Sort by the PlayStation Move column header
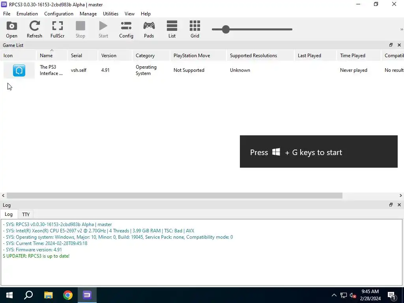The height and width of the screenshot is (303, 404). tap(198, 55)
